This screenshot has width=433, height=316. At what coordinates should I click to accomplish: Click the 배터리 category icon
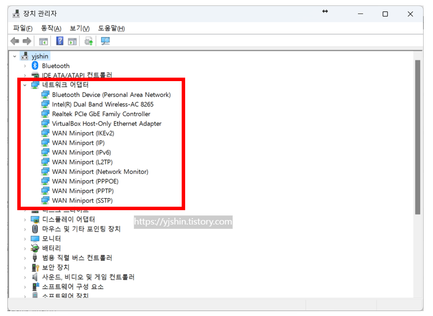(x=35, y=248)
